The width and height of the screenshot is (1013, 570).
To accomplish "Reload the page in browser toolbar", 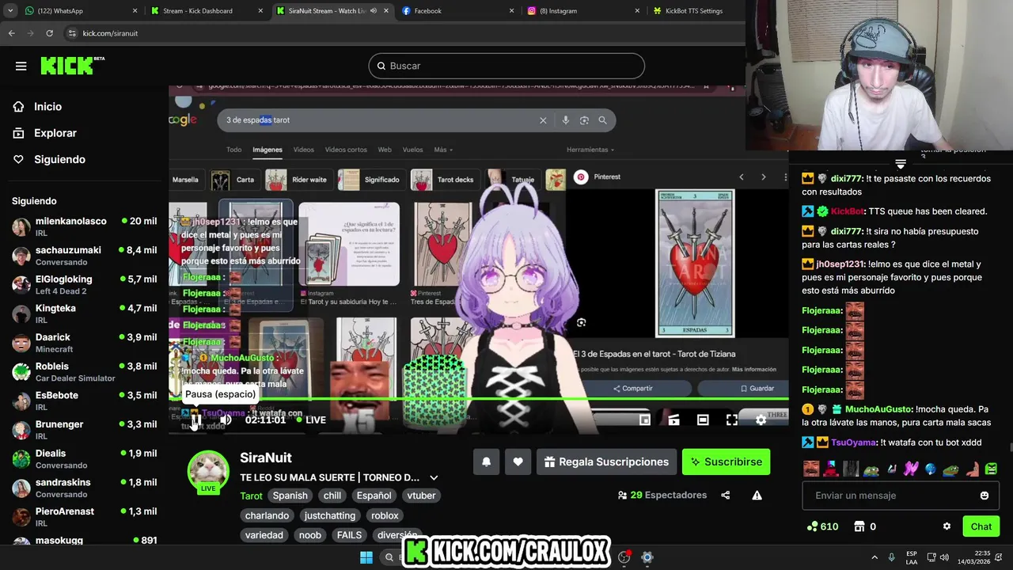I will [49, 33].
